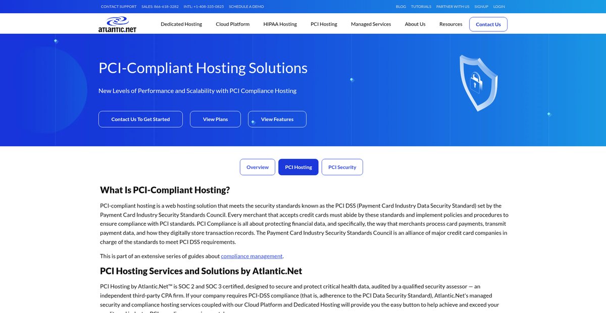Click the PCI-Compliant Hosting Solutions hero title
Viewport: 606px width, 313px height.
203,68
